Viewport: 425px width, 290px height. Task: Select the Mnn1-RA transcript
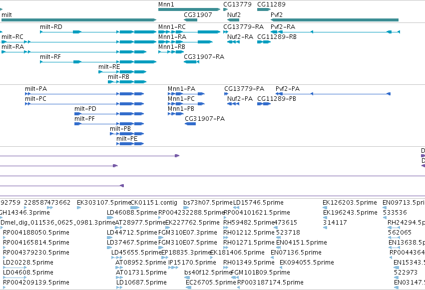point(185,42)
